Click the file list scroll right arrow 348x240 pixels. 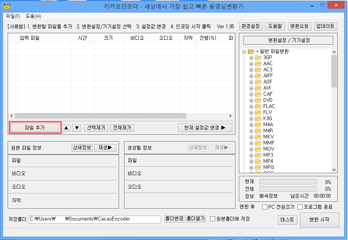pyautogui.click(x=230, y=116)
